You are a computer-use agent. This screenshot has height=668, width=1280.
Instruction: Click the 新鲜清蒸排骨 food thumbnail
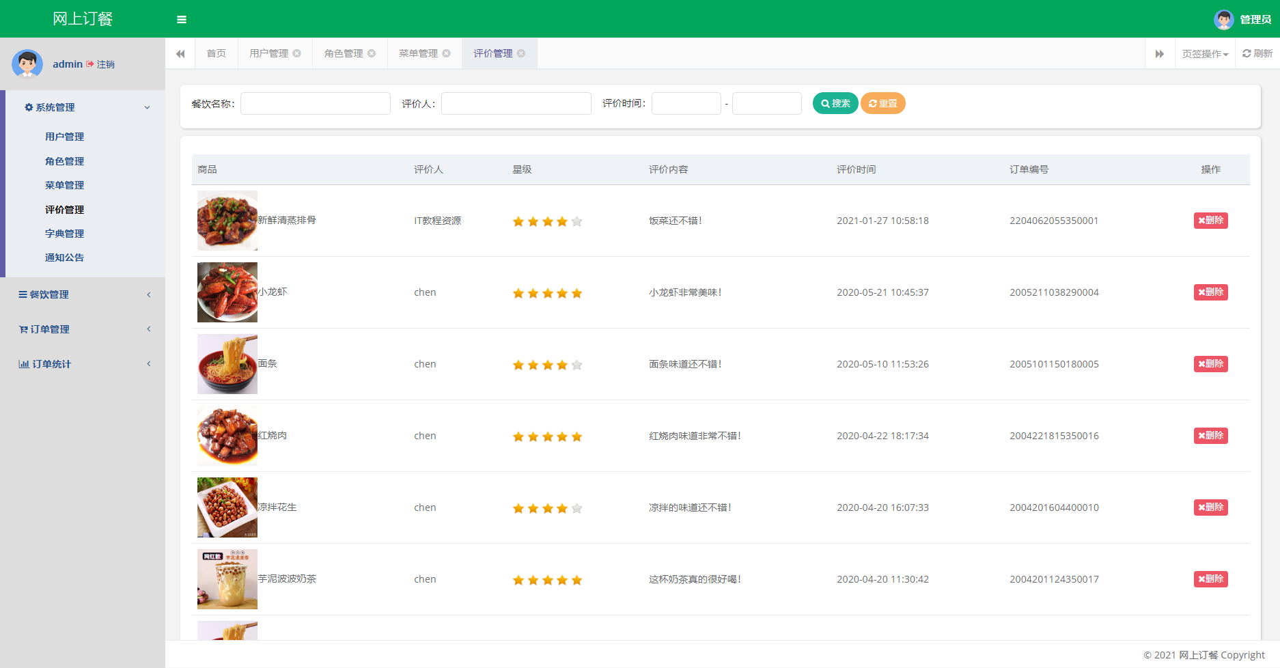tap(227, 221)
